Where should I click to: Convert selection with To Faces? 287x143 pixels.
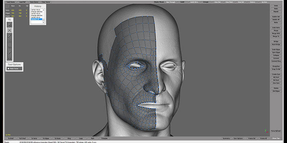pyautogui.click(x=57, y=138)
